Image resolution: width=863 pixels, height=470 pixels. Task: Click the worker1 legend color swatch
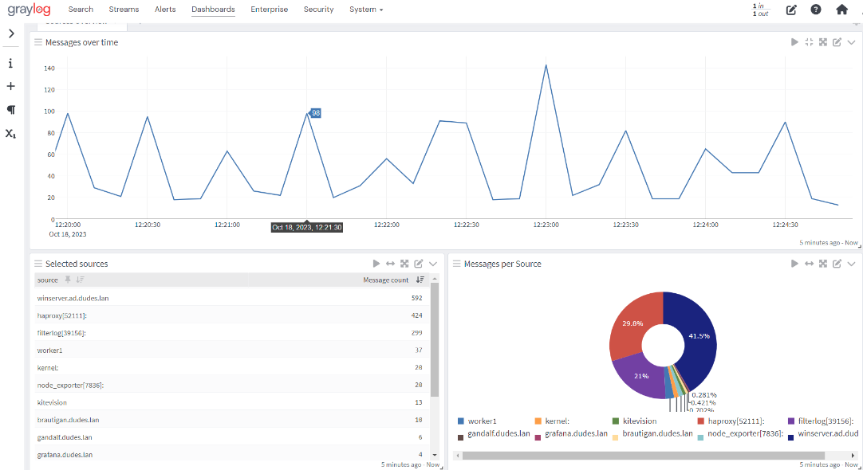click(x=461, y=421)
